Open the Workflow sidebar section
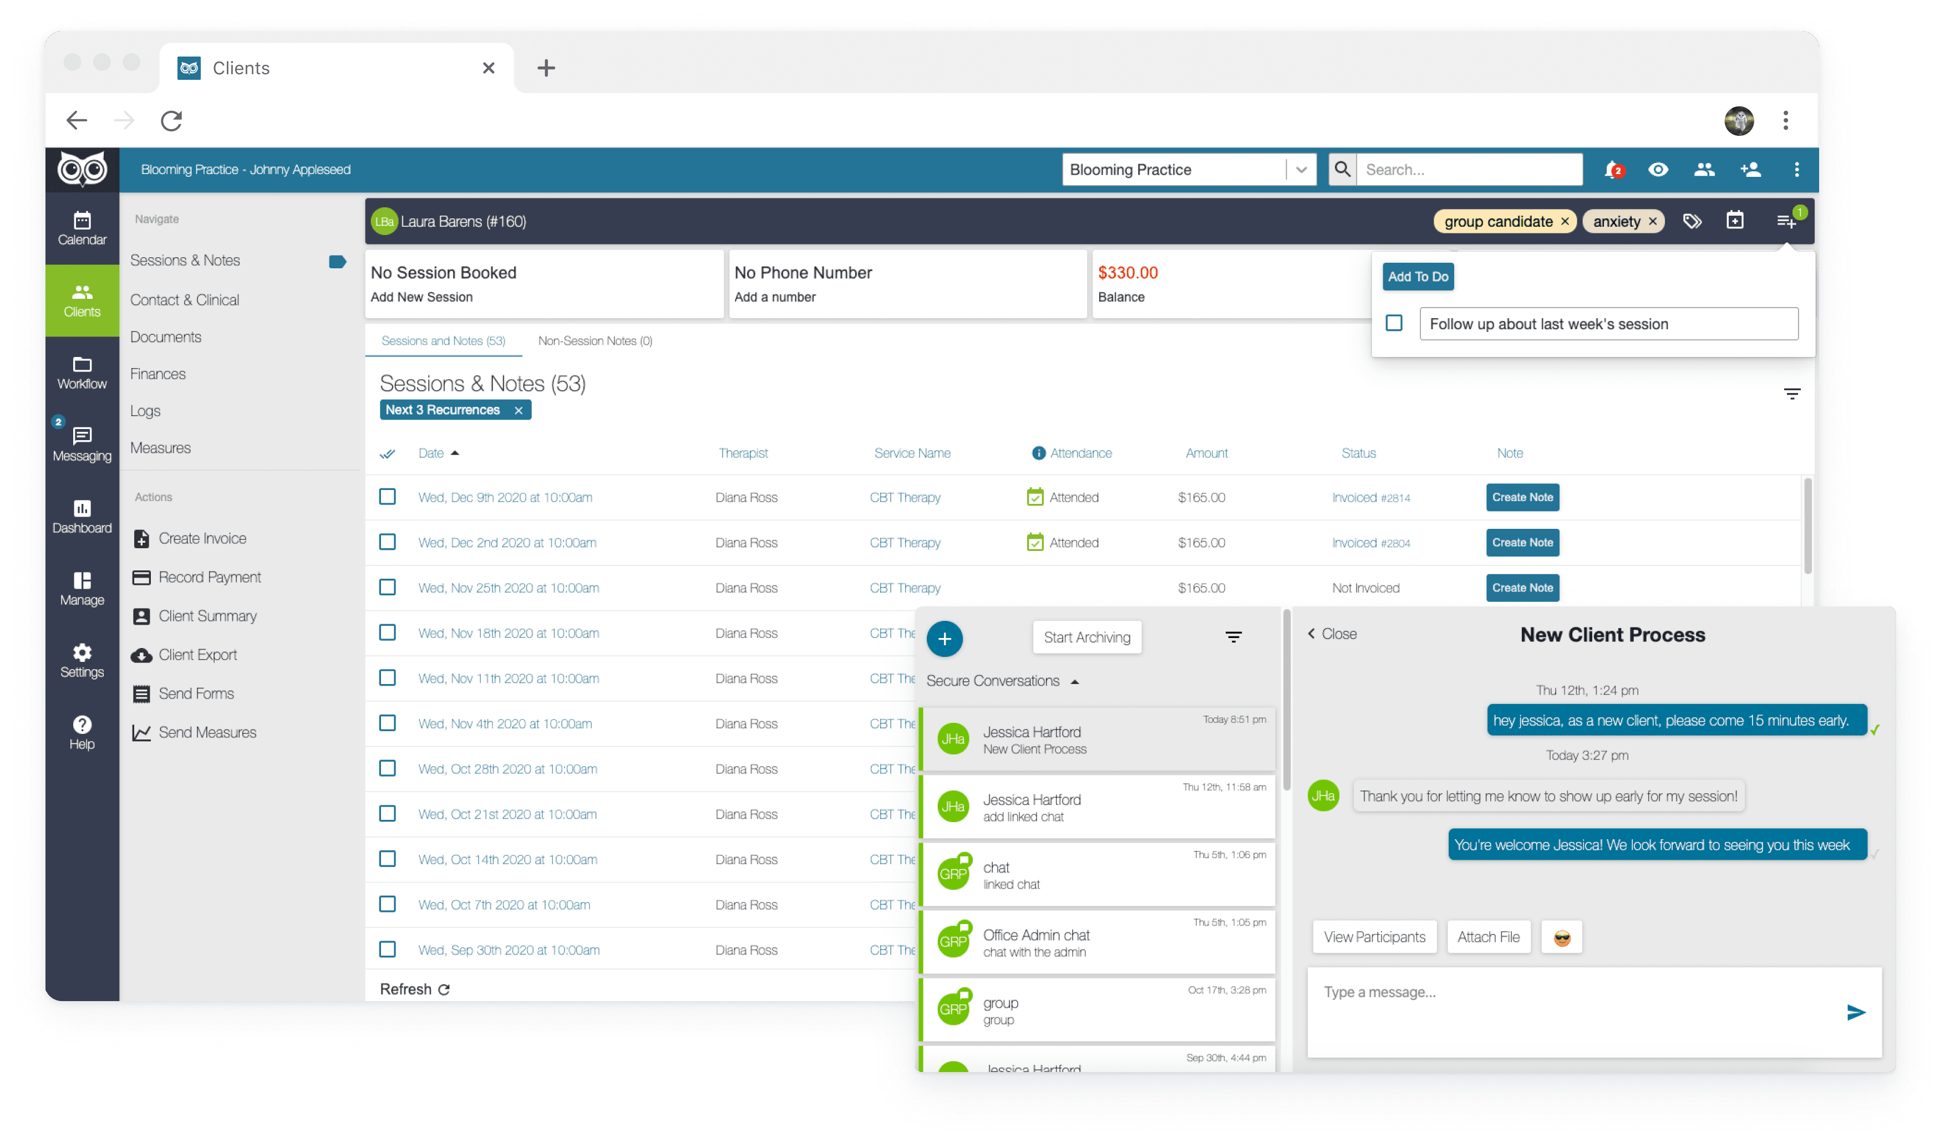 (x=82, y=373)
